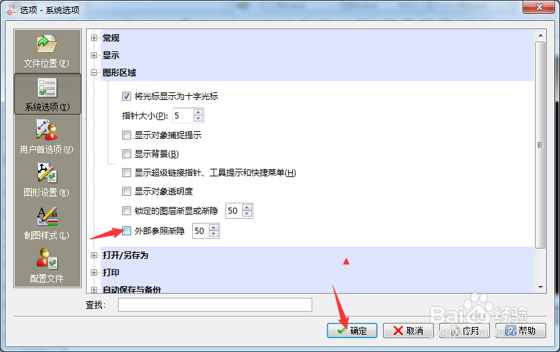Viewport: 560px width, 352px height.
Task: Open the 用户首选项 user preferences icon
Action: [47, 137]
